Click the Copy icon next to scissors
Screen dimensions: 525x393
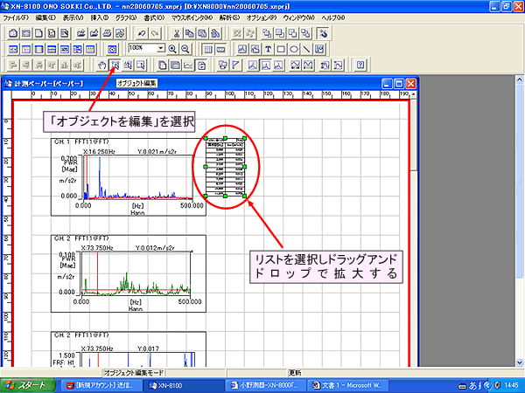(190, 33)
